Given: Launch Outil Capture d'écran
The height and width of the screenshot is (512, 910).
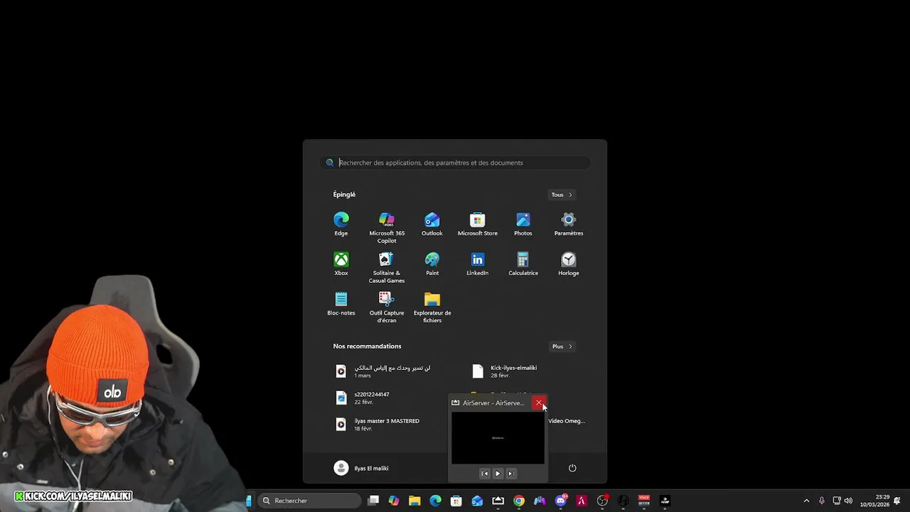Looking at the screenshot, I should [x=387, y=307].
